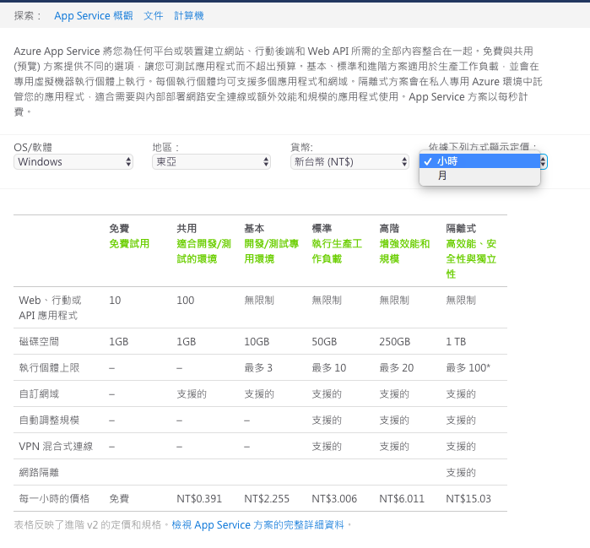Click the 100 apps cell in 共用 column
The width and height of the screenshot is (590, 548).
(186, 301)
